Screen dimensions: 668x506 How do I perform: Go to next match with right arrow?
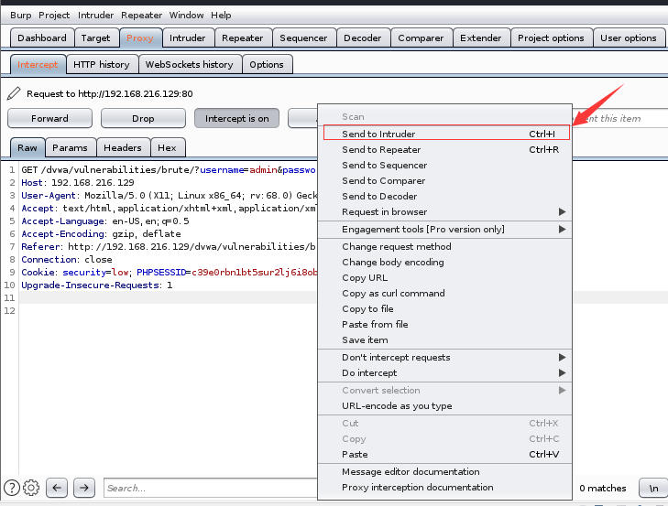pos(84,488)
